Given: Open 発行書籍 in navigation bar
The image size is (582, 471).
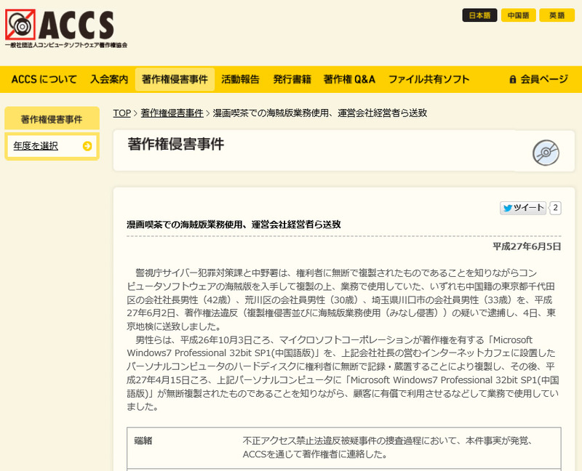Looking at the screenshot, I should (292, 79).
